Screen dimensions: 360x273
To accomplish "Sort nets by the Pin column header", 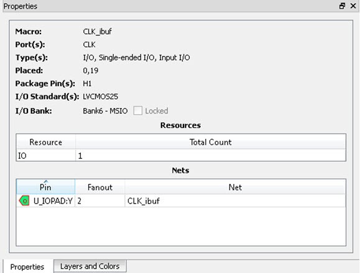I will [x=45, y=187].
